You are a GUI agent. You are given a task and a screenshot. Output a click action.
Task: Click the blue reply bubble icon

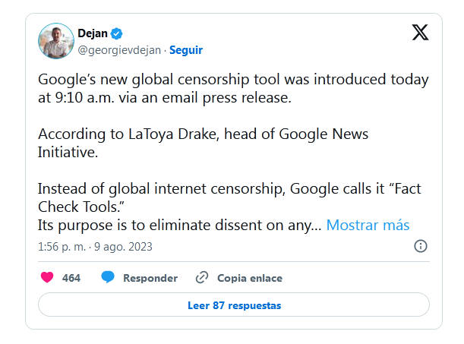(x=108, y=278)
